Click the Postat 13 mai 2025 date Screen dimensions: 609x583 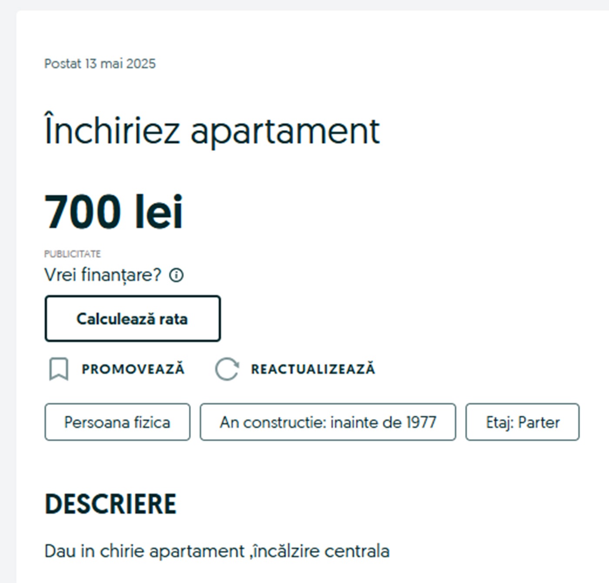(100, 64)
